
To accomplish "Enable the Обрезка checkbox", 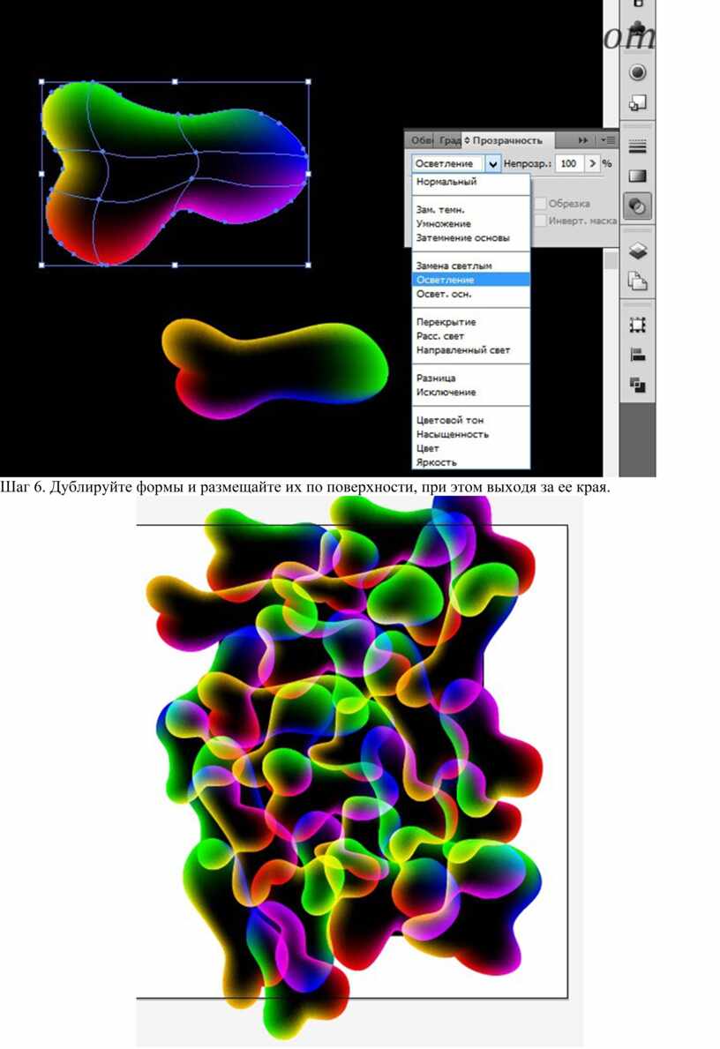I will point(540,204).
